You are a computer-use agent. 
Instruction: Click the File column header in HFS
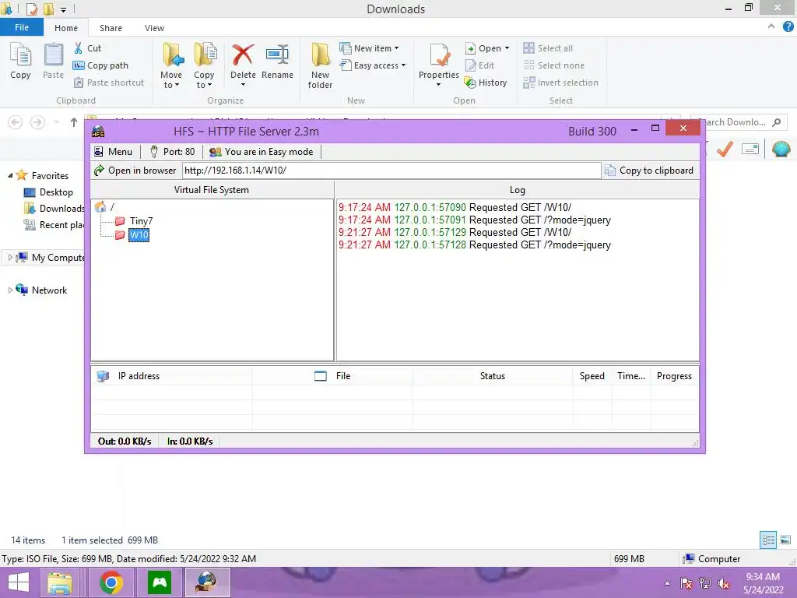tap(332, 376)
